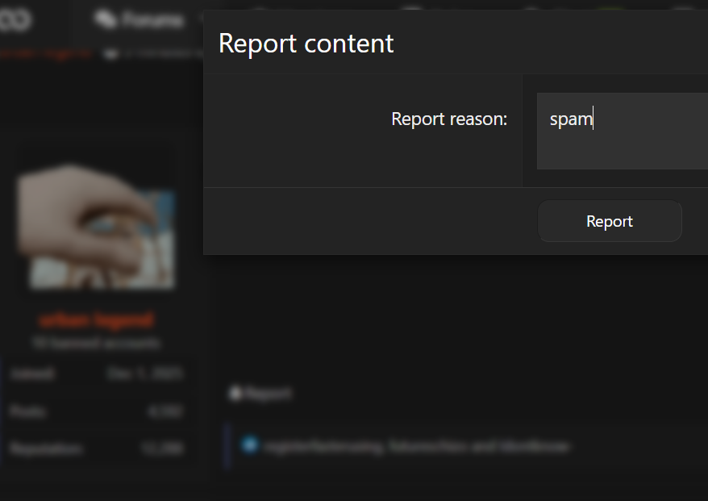The height and width of the screenshot is (501, 708).
Task: Click the small breadcrumb icon under Forums
Action: click(110, 54)
